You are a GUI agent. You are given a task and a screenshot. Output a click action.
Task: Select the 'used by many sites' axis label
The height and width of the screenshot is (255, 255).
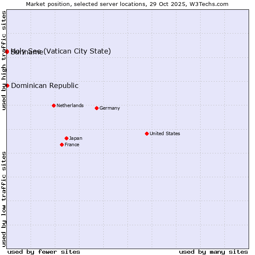[213, 252]
